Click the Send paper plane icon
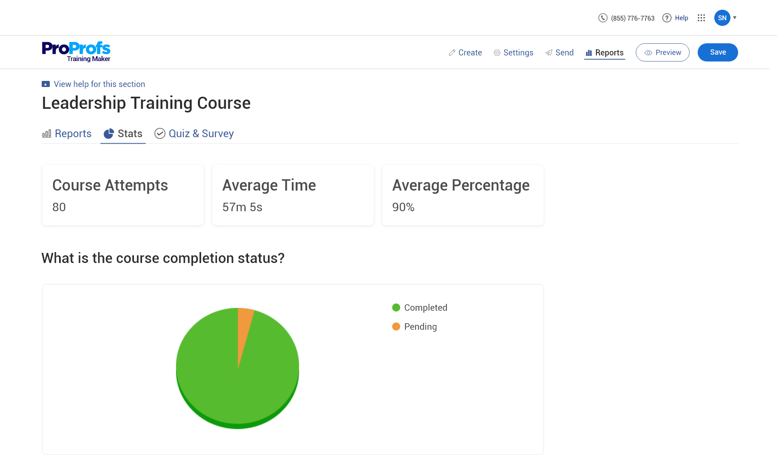The height and width of the screenshot is (475, 777). pyautogui.click(x=548, y=52)
